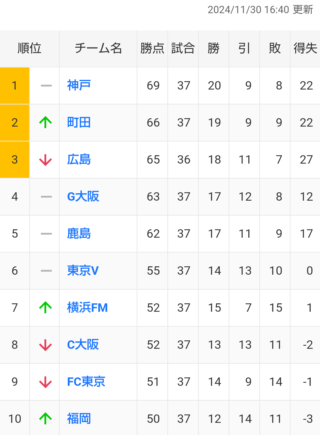This screenshot has width=320, height=435.
Task: Go to the 鹿島 team page
Action: [79, 234]
